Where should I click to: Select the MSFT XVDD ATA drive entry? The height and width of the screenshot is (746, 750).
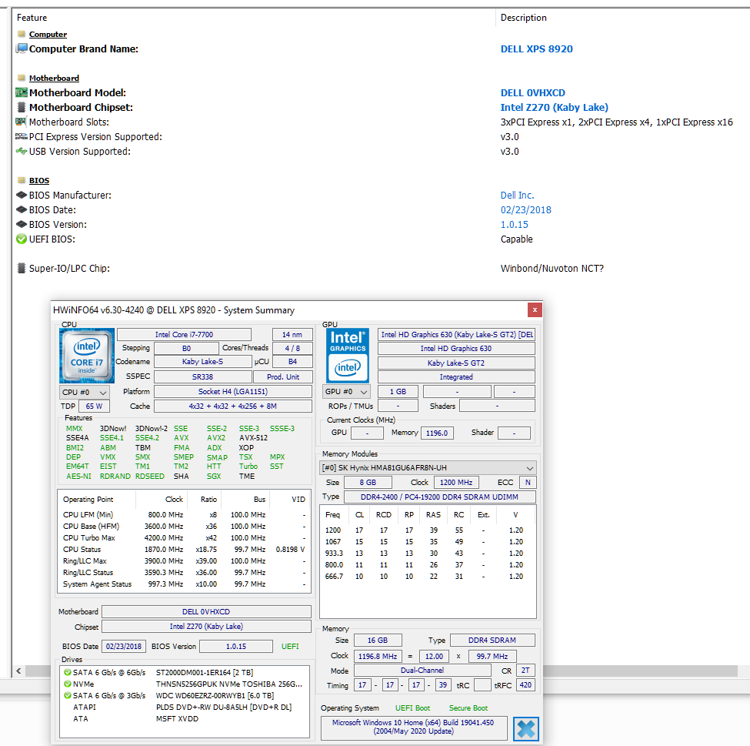[x=184, y=718]
